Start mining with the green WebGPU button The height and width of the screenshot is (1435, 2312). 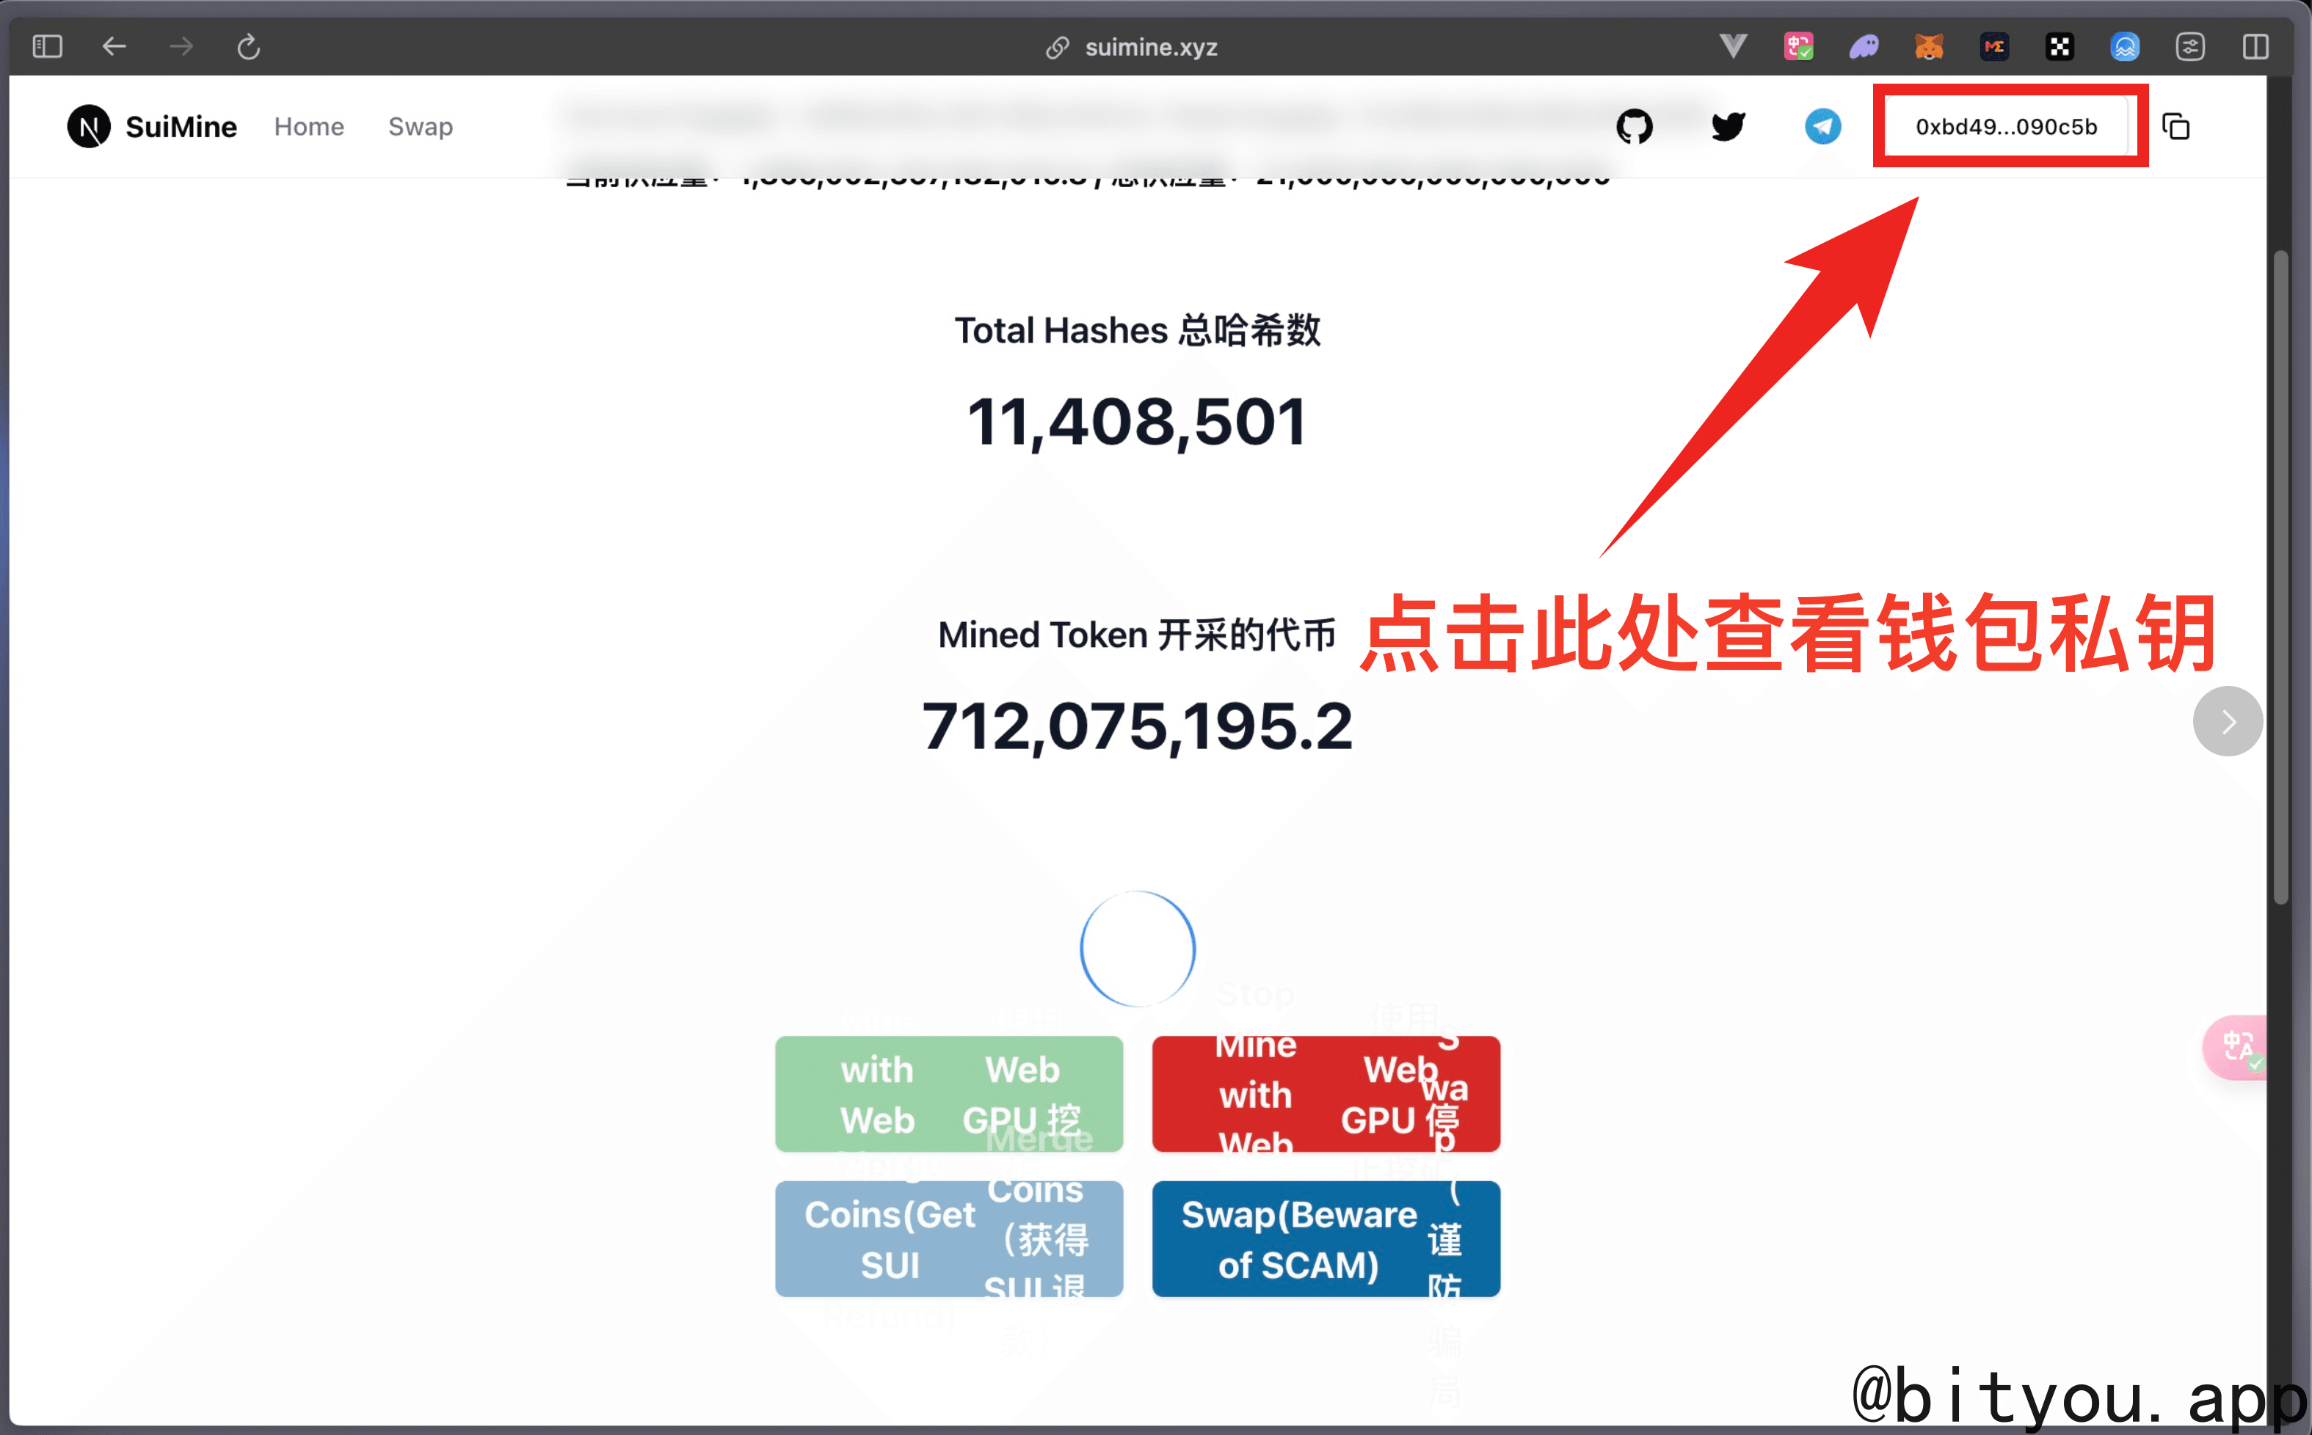948,1095
